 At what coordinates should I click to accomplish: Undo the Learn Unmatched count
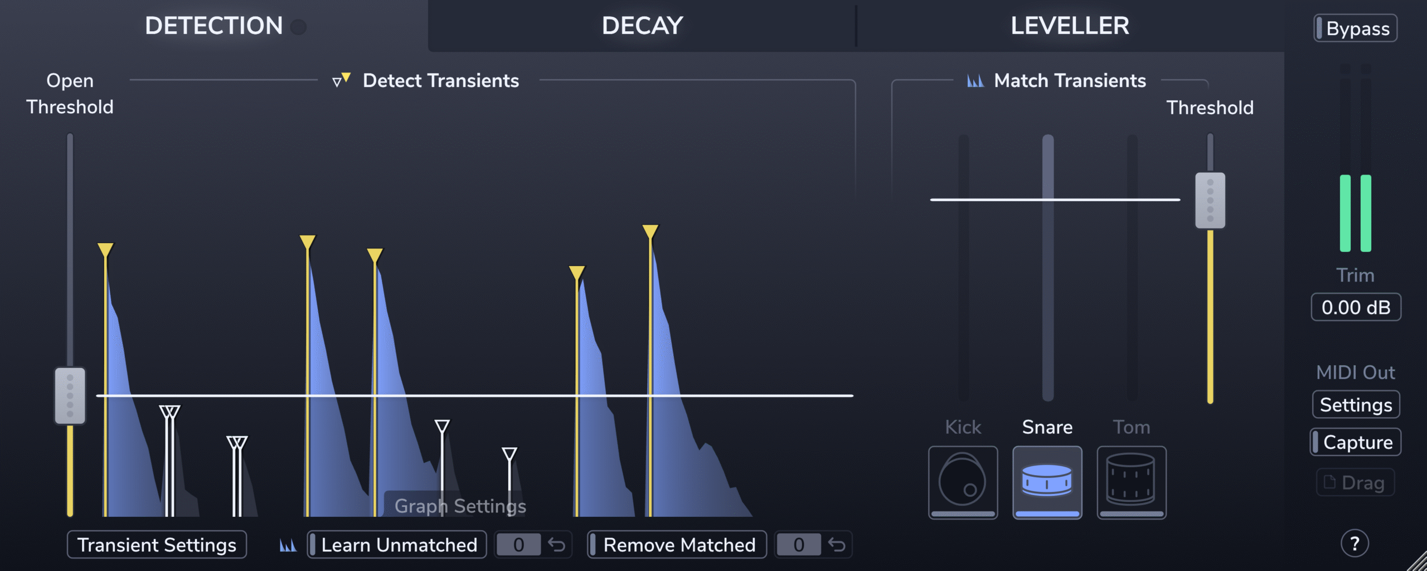point(557,544)
